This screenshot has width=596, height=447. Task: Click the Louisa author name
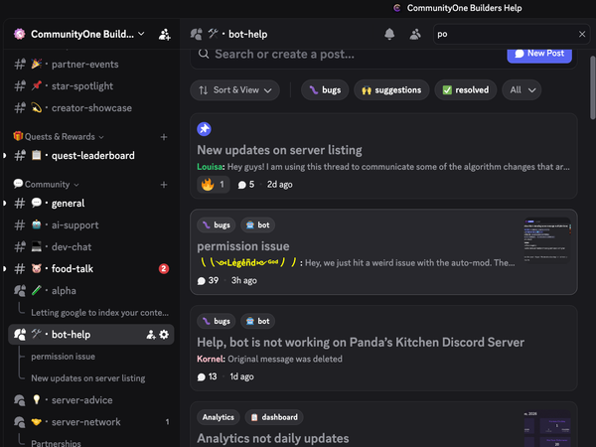[x=210, y=167]
